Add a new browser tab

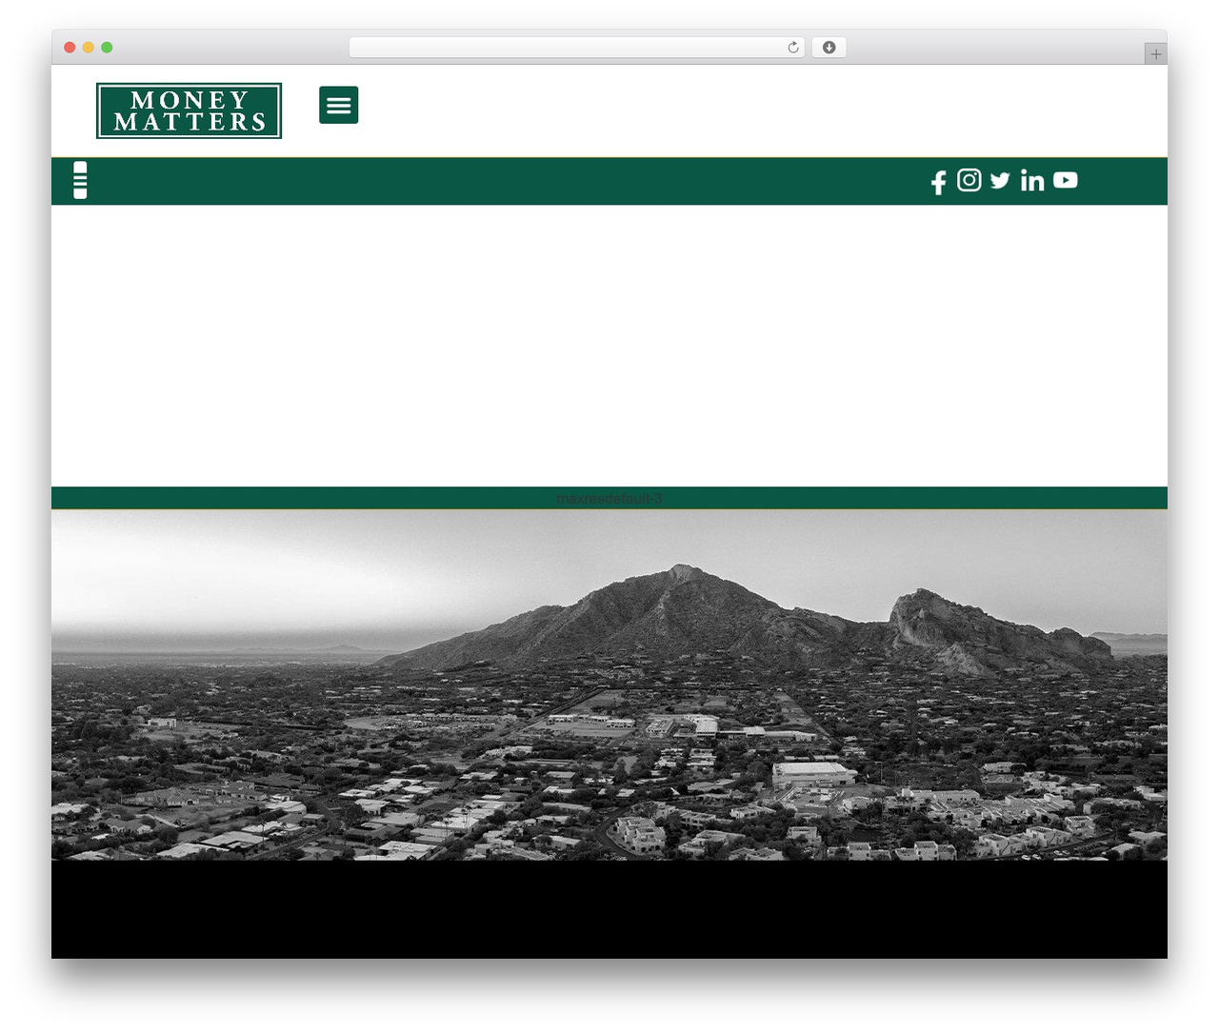click(1156, 54)
